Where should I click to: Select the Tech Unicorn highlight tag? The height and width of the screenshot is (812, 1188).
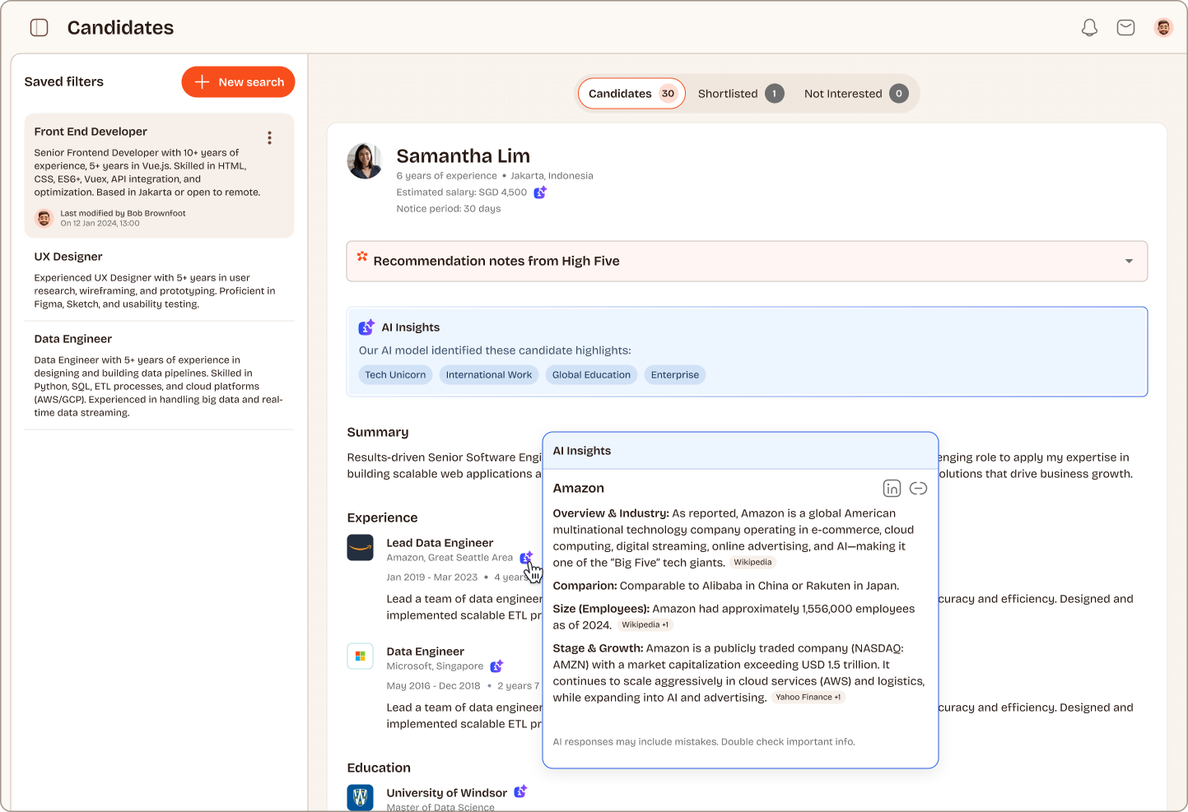395,374
